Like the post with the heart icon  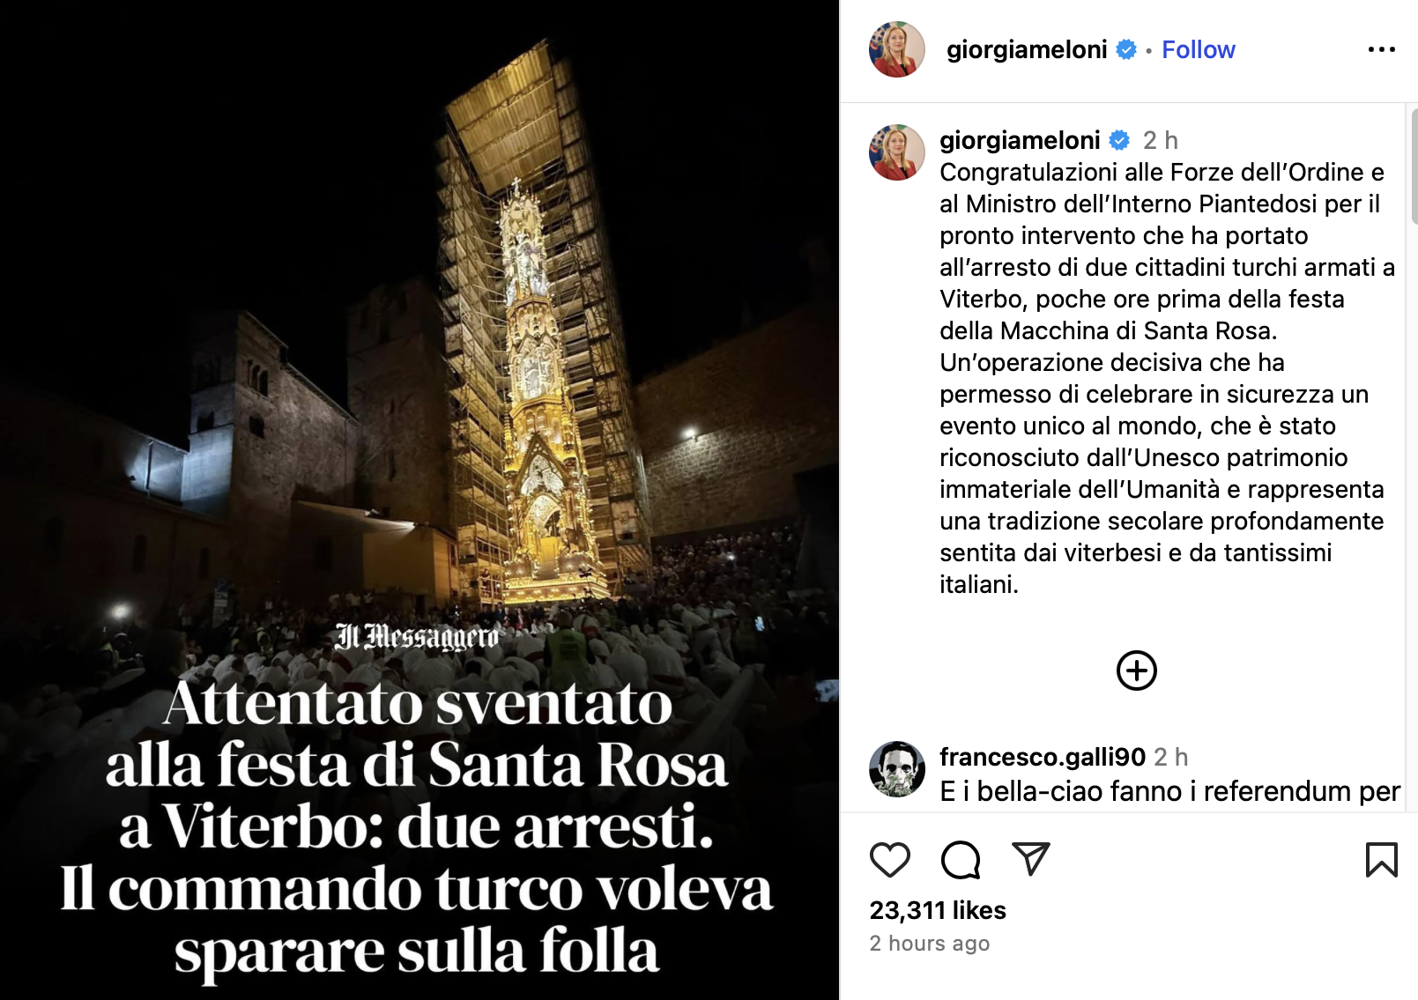click(x=889, y=859)
